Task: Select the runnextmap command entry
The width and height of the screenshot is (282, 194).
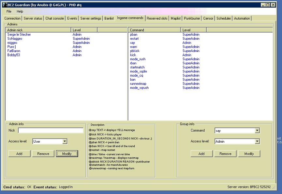Action: 138,84
